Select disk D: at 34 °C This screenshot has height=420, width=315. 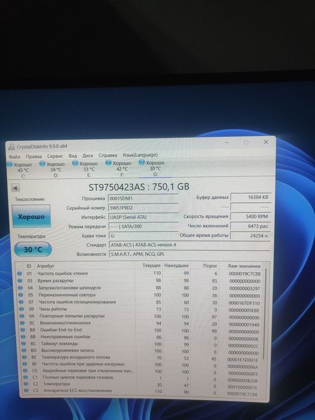click(x=53, y=170)
